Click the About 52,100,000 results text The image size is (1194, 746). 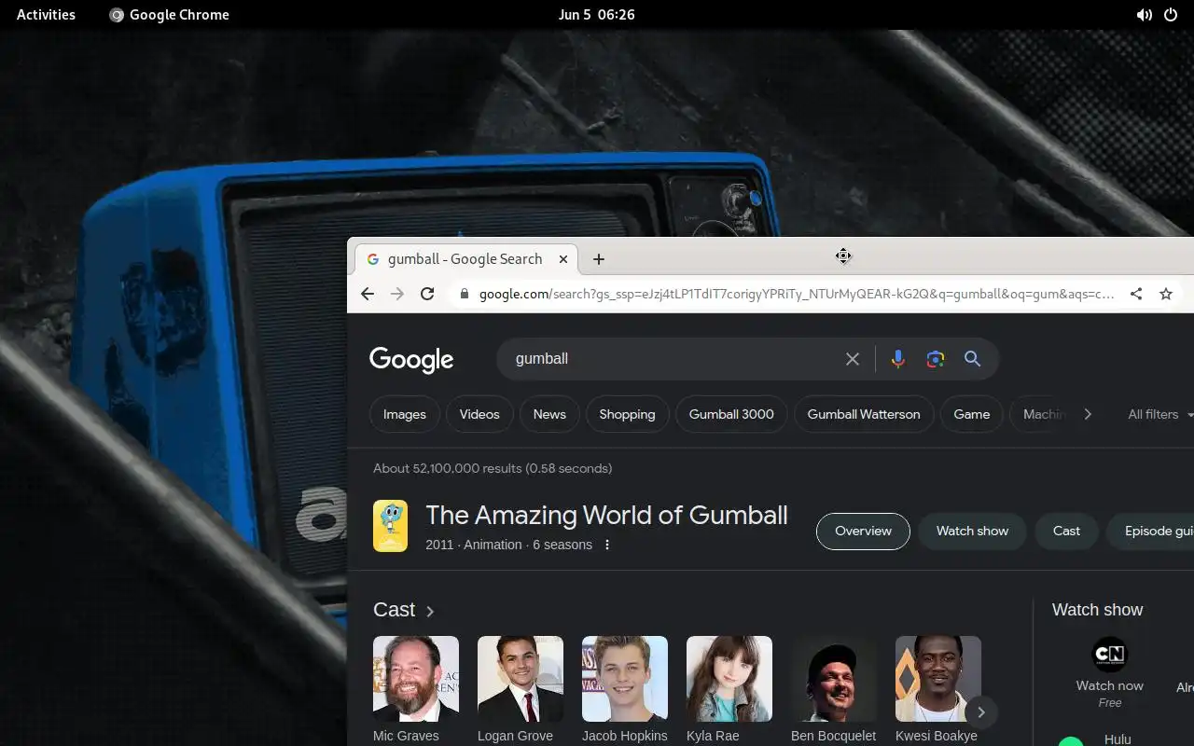point(493,468)
